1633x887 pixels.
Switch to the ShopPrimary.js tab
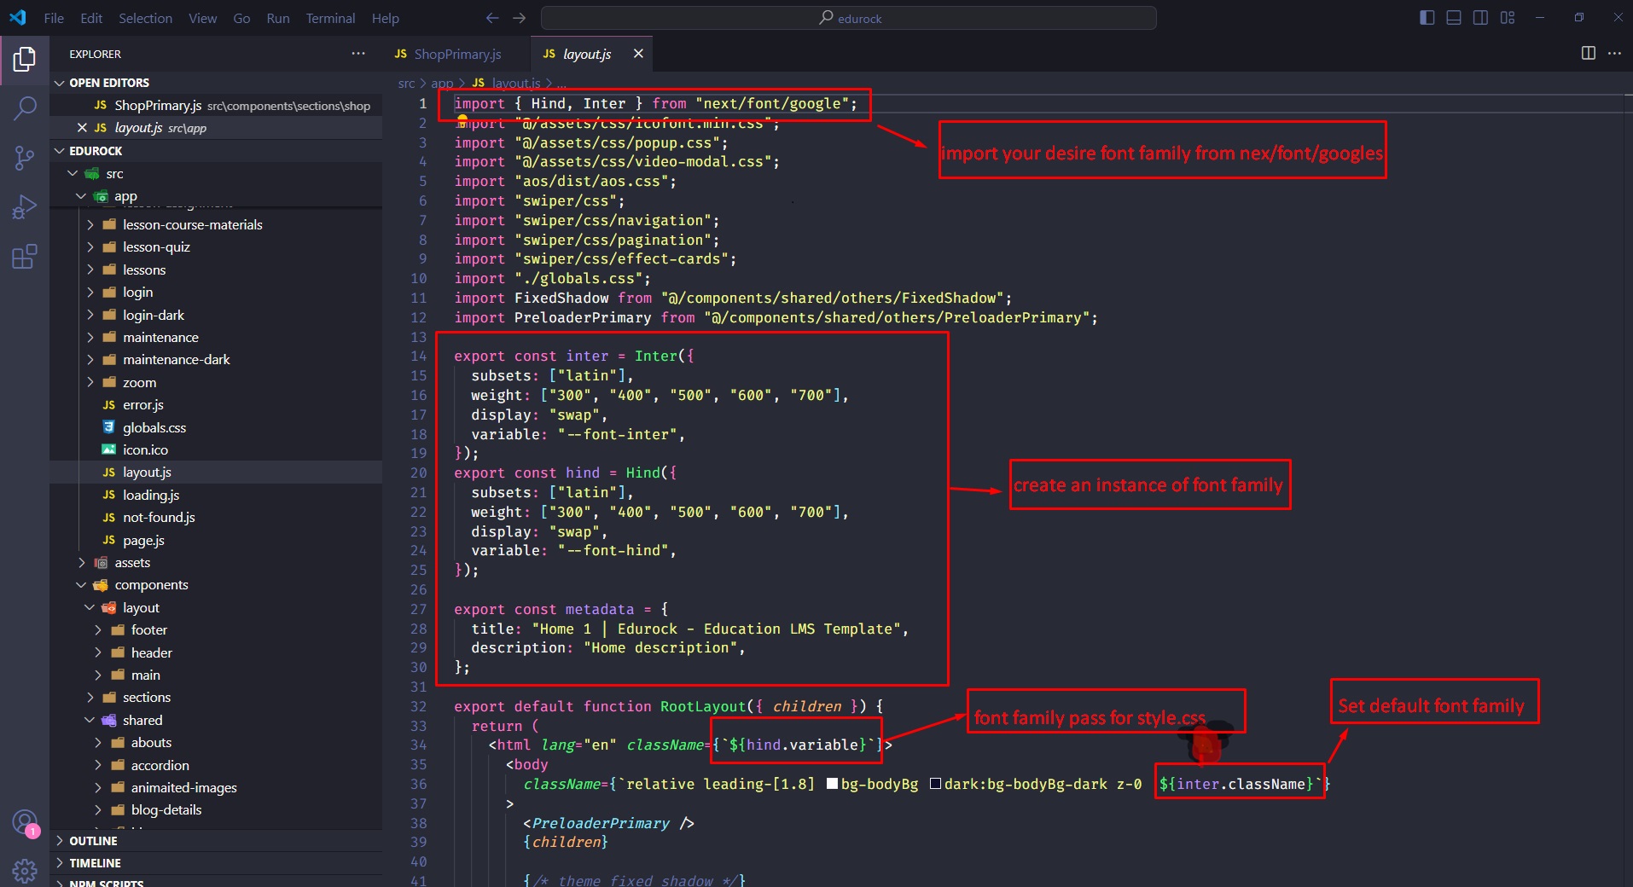456,54
